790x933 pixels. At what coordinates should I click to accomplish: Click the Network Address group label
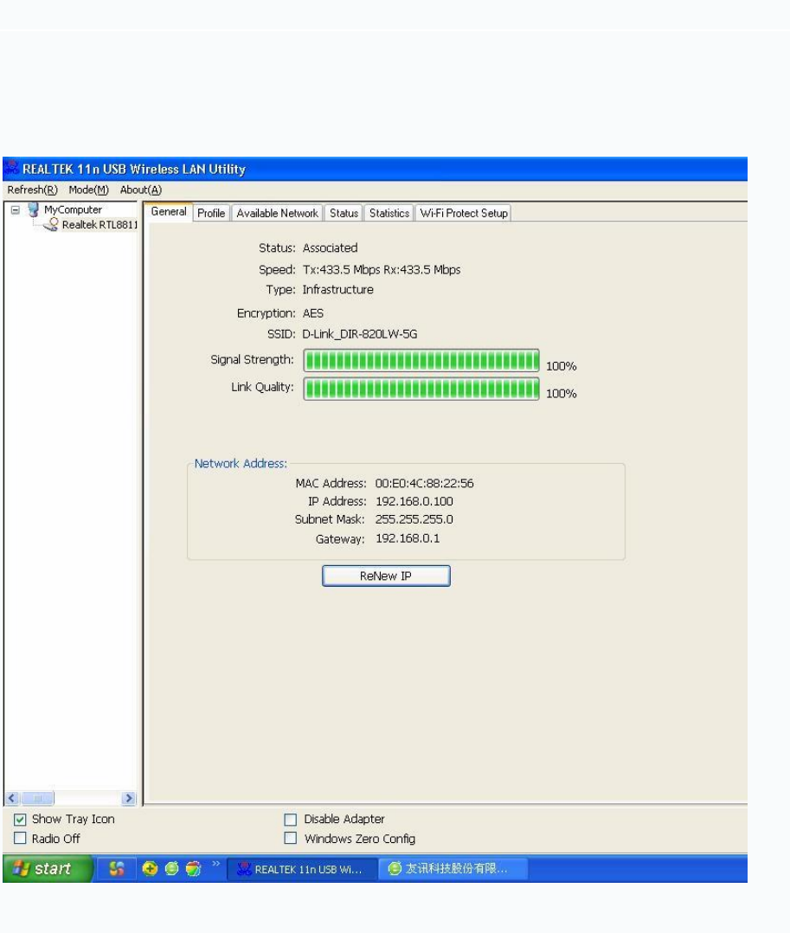tap(241, 464)
